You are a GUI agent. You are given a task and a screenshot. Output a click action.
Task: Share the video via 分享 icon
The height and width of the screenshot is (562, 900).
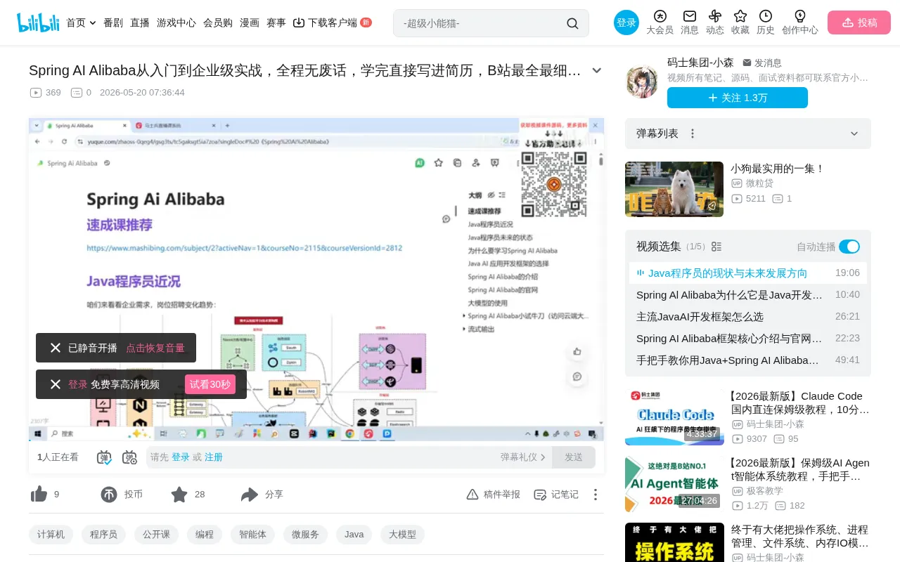tap(250, 495)
